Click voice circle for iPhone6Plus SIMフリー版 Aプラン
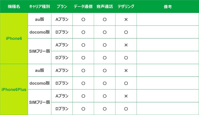 105,96
